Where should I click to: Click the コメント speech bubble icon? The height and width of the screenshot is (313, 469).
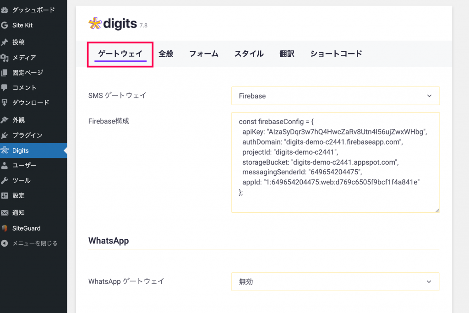(x=5, y=87)
